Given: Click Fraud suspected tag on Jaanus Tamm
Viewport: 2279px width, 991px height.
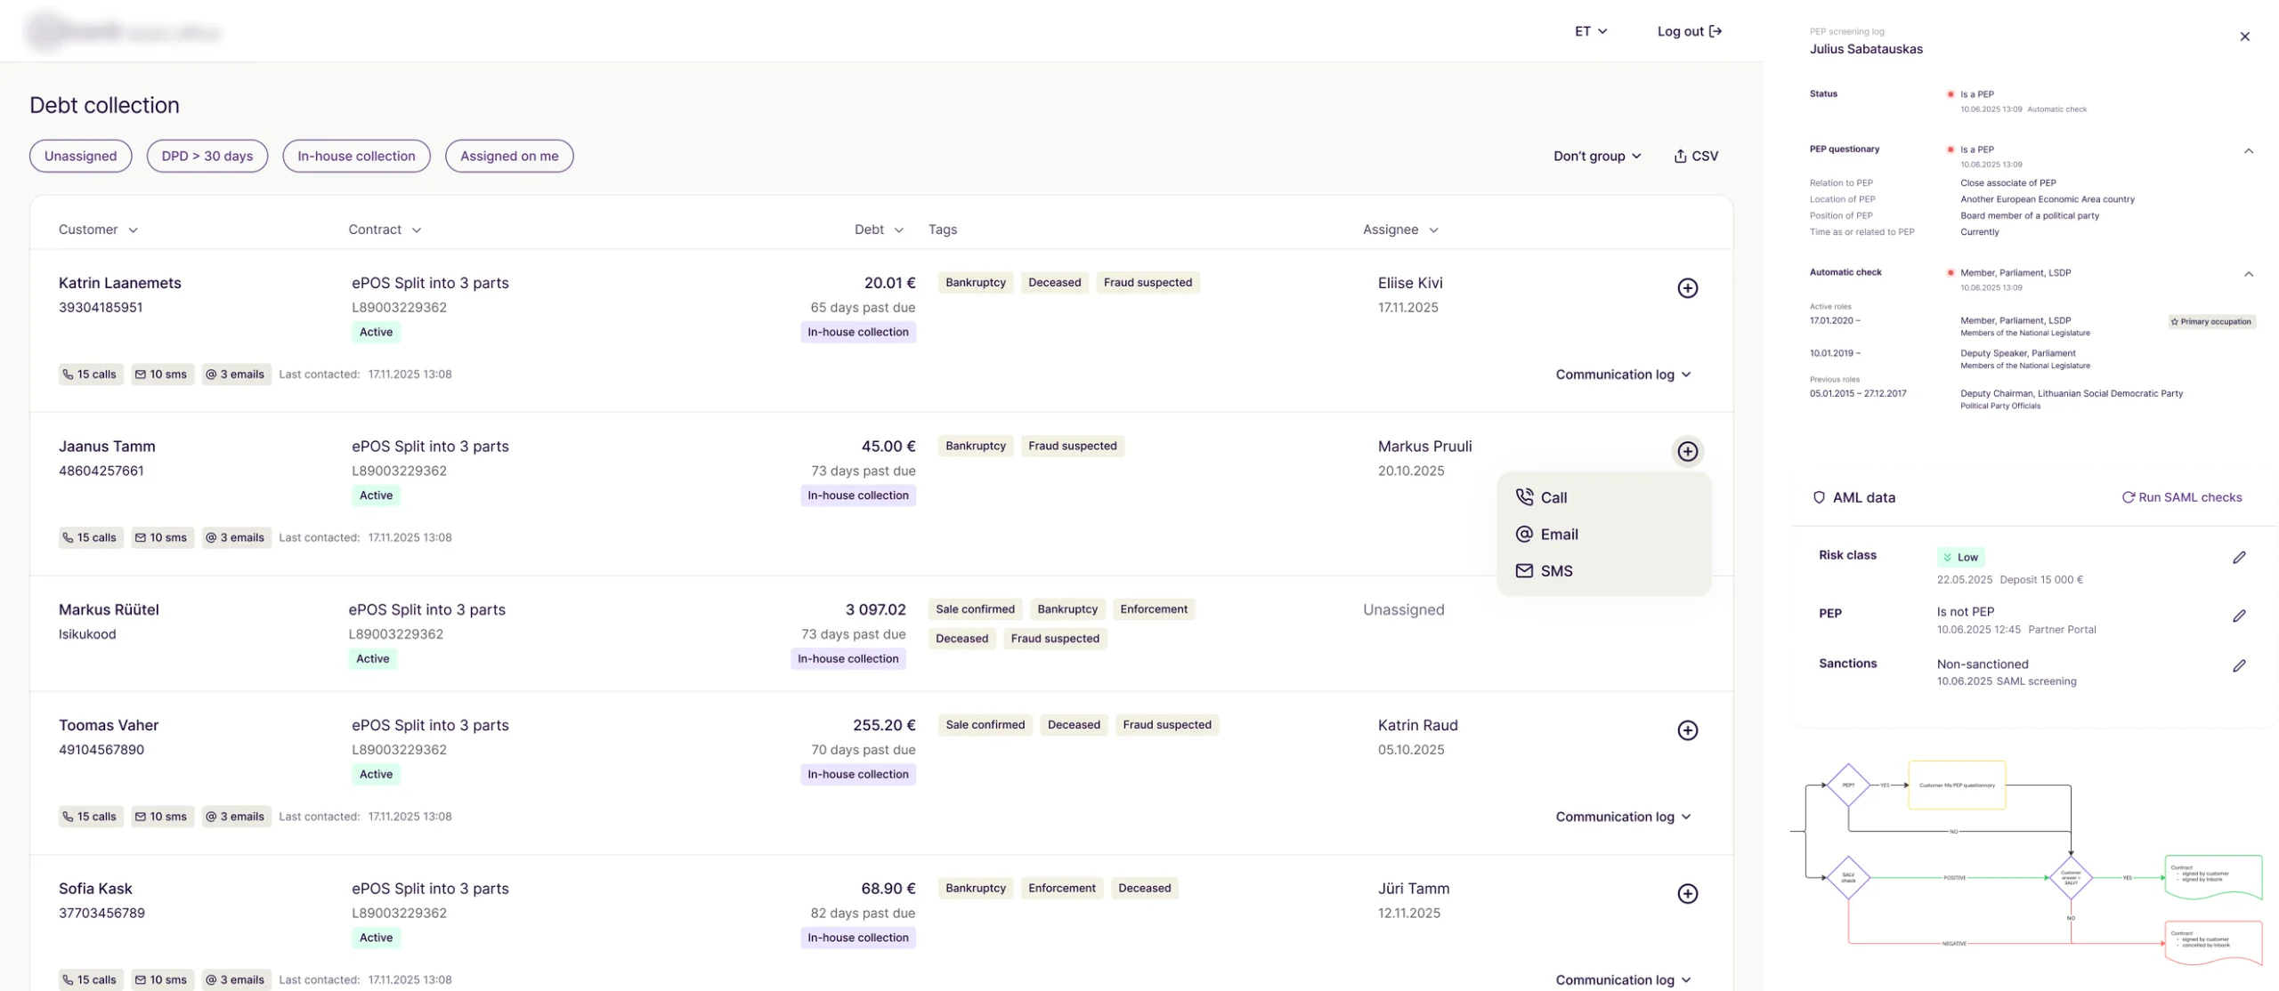Looking at the screenshot, I should (1072, 446).
